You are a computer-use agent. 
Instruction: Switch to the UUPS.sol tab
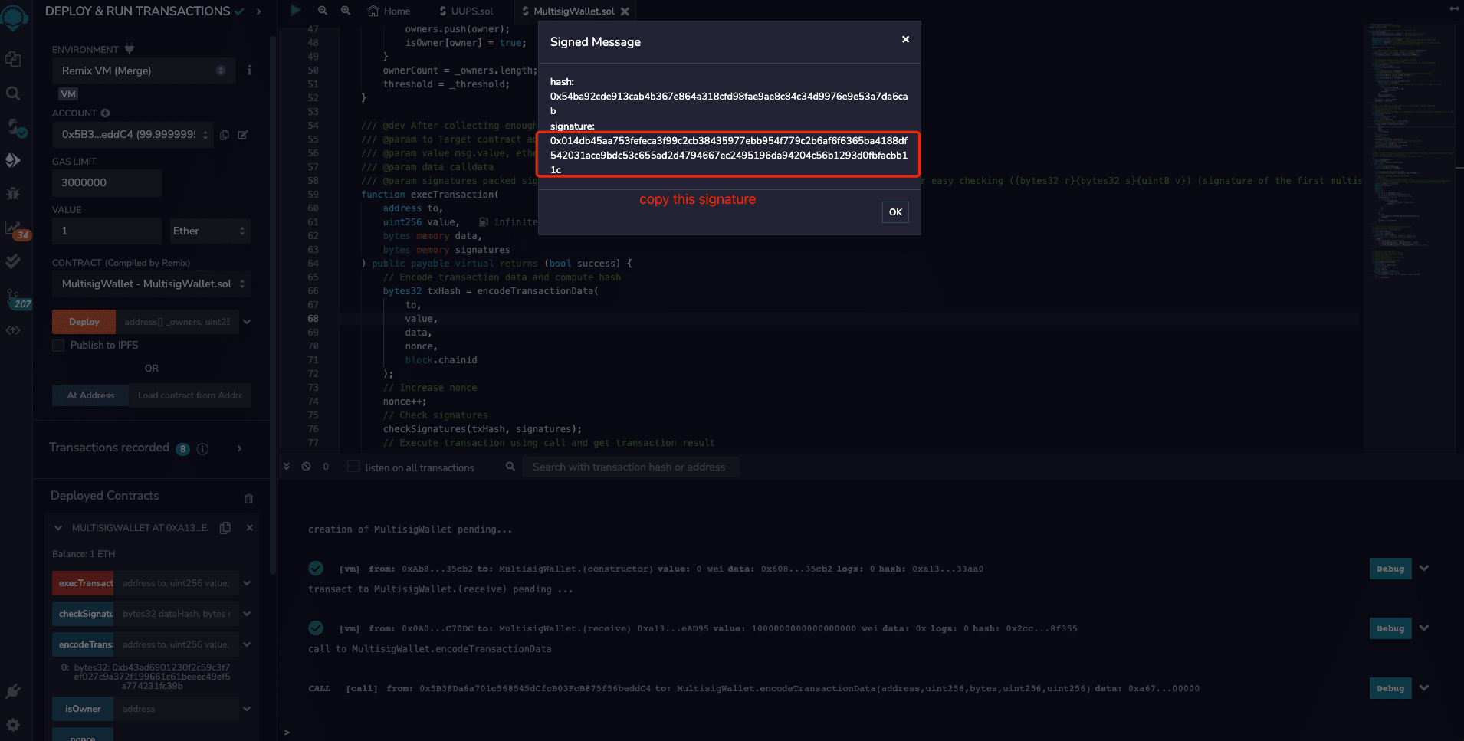coord(466,11)
